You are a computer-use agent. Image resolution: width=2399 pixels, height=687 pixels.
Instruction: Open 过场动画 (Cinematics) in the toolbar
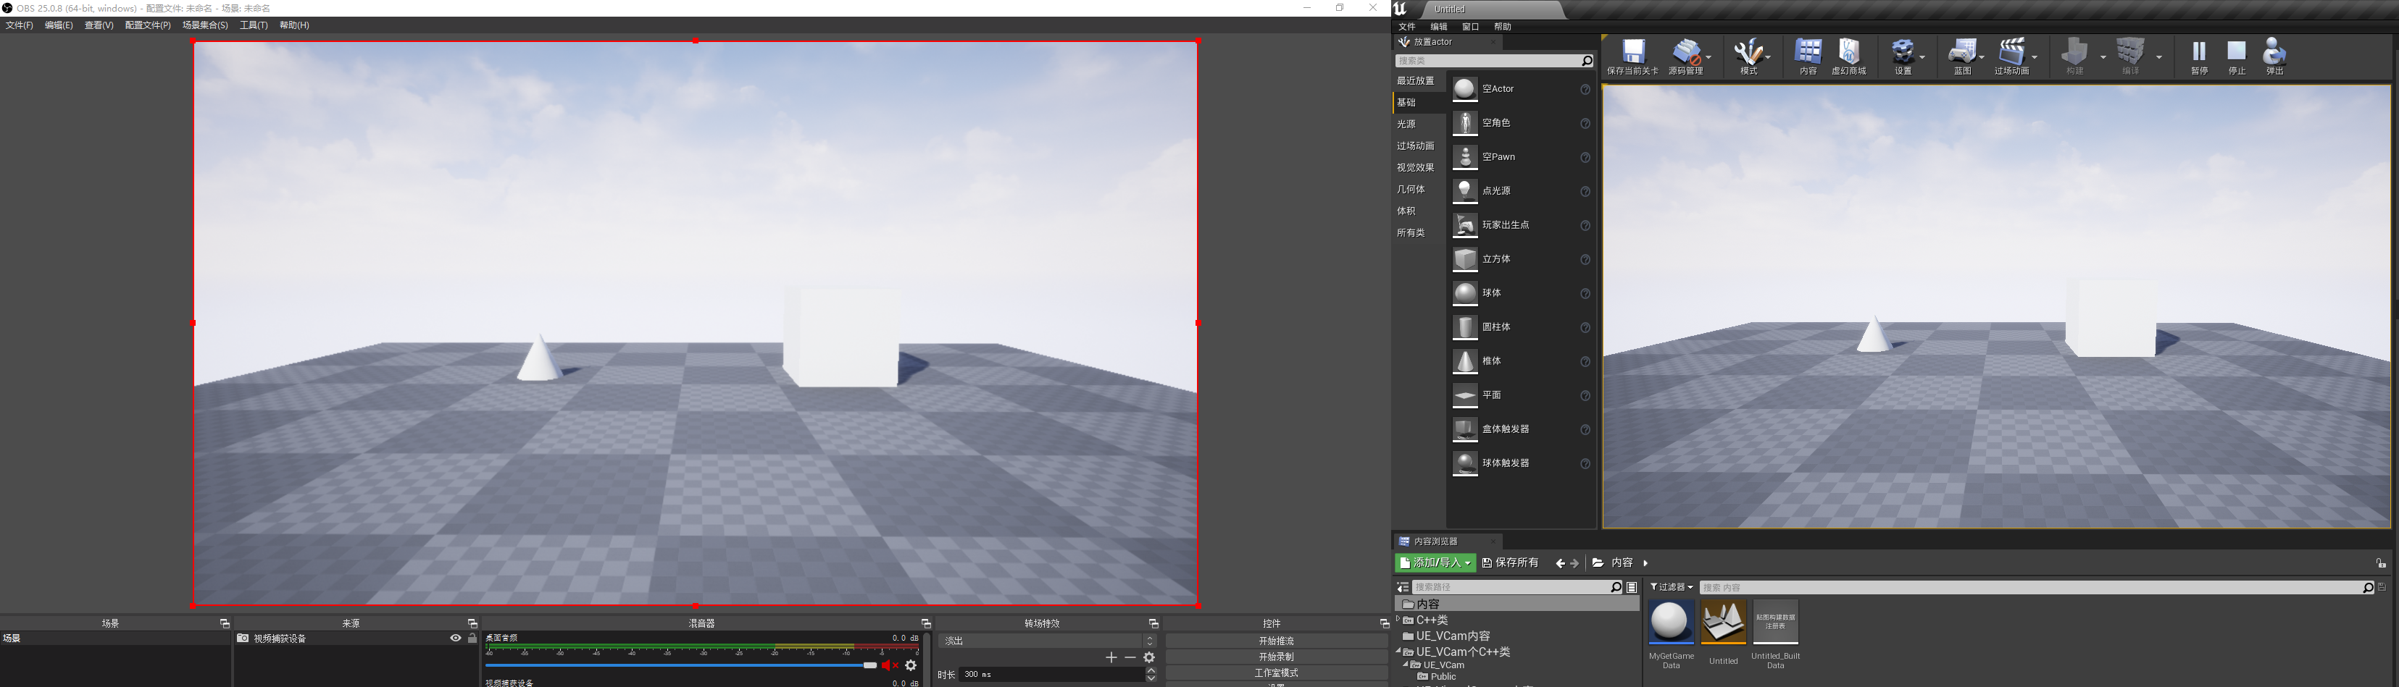point(2011,56)
